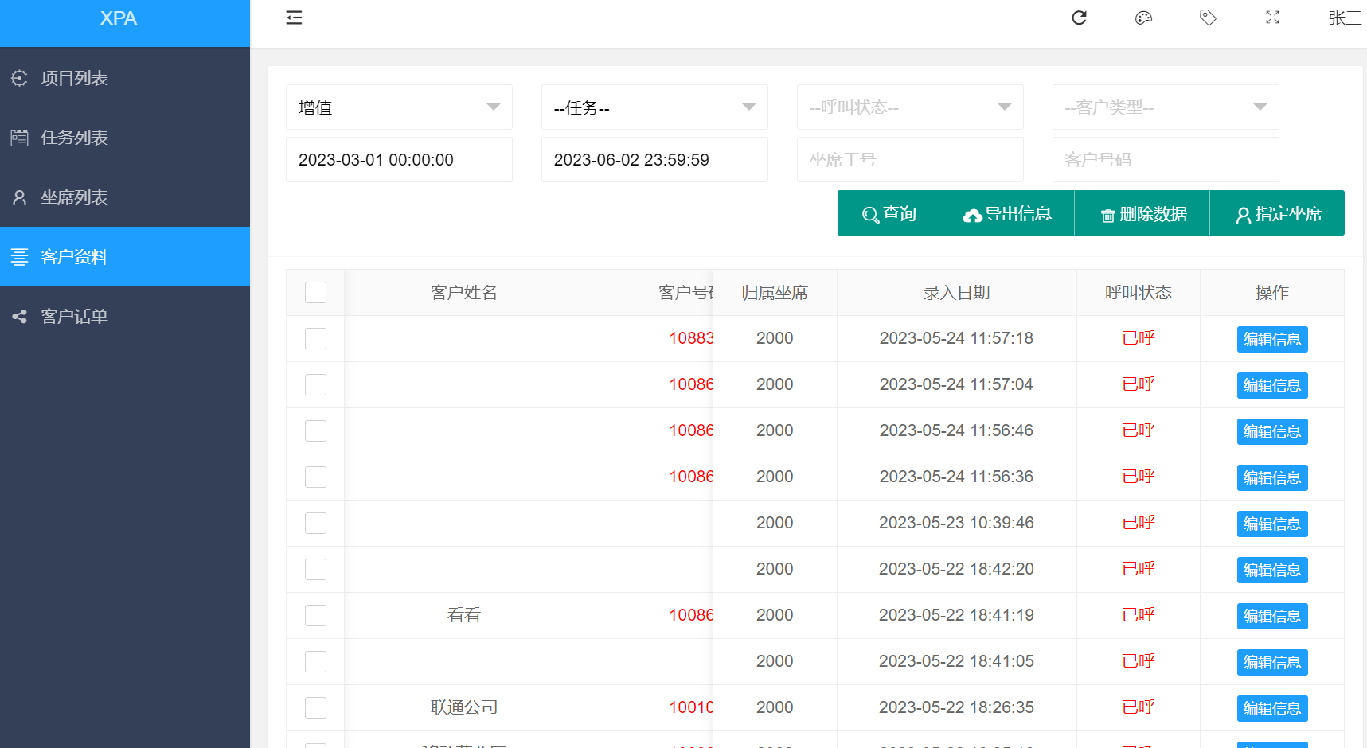Go to 坐席列表 in the sidebar

coord(74,197)
